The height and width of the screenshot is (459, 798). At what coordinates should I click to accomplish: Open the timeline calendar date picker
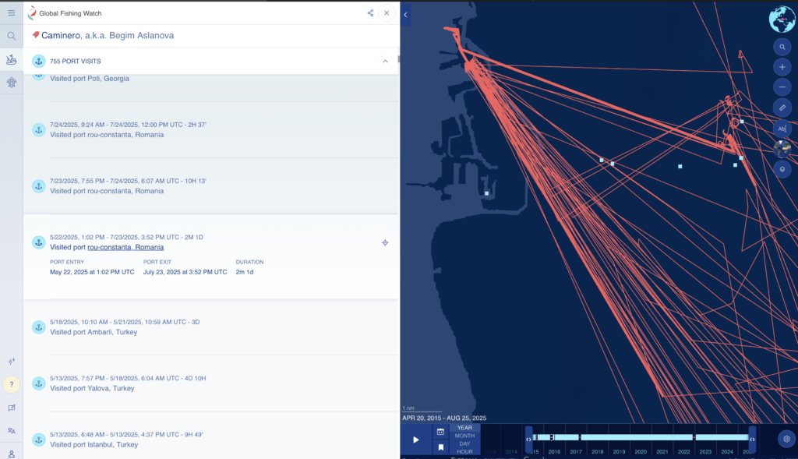pyautogui.click(x=441, y=432)
